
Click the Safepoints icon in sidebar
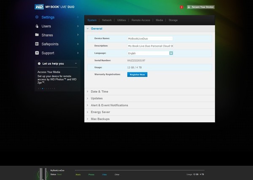click(x=37, y=44)
